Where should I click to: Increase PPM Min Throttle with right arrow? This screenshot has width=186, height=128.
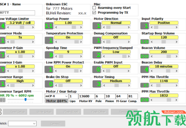pos(177,86)
